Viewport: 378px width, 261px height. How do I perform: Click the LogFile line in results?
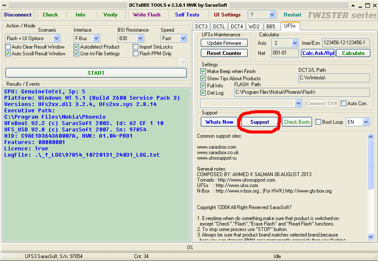(82, 155)
